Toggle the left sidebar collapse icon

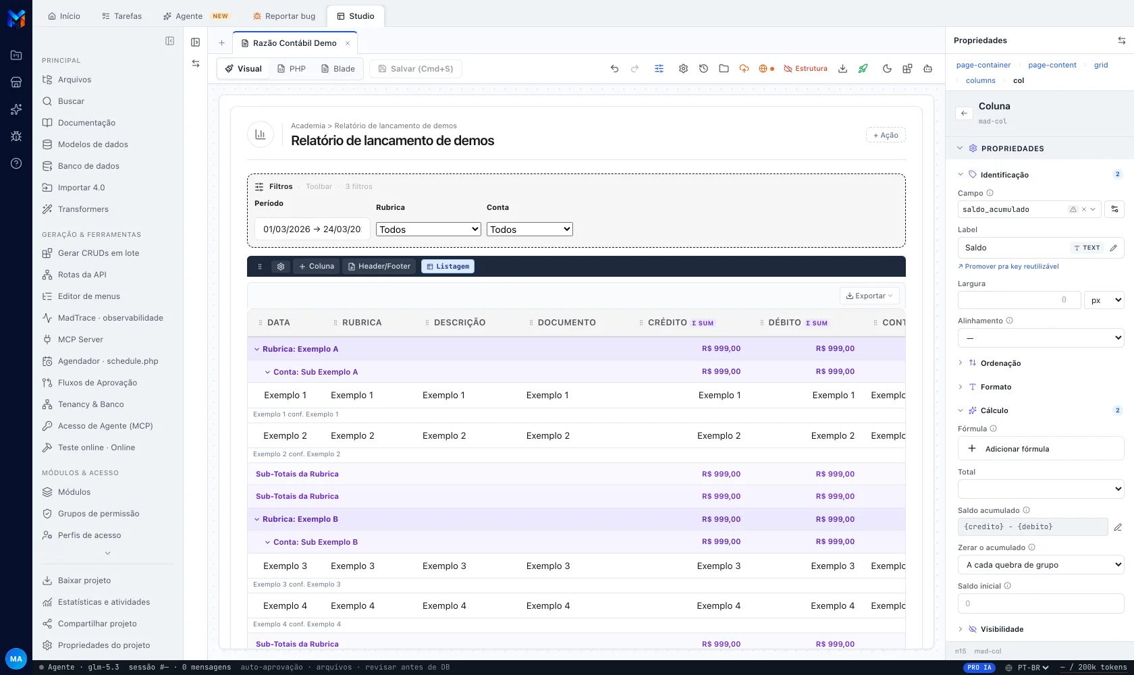click(170, 41)
